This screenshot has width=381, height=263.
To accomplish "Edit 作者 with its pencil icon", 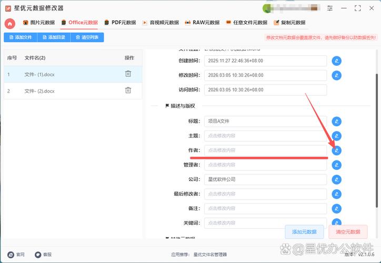I will click(x=337, y=150).
